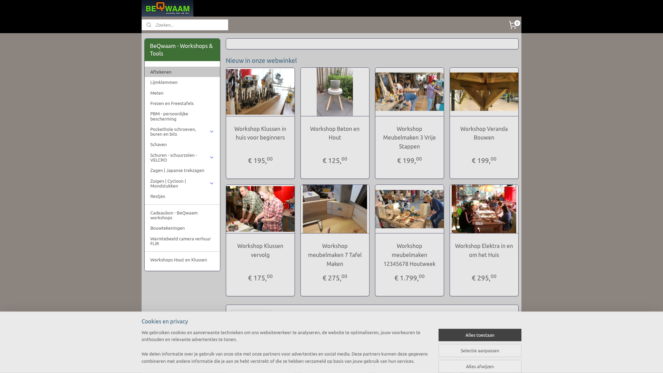Reject cookies with Alles afwijzen

tap(480, 366)
